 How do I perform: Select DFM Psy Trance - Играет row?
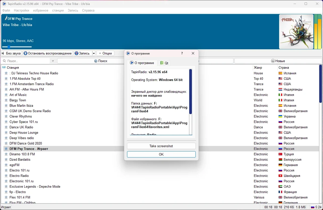[x=161, y=149]
